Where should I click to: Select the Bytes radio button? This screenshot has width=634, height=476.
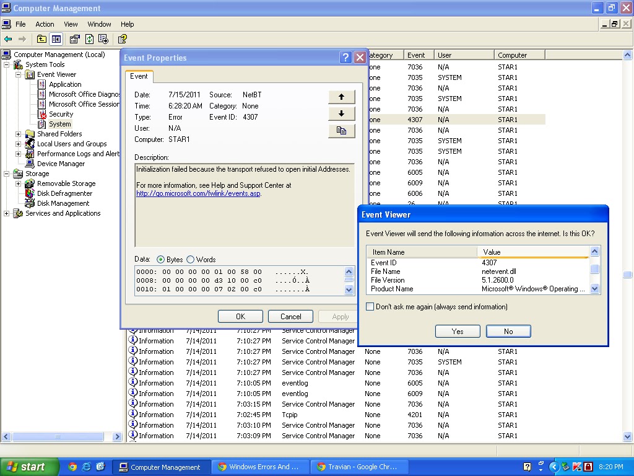click(x=161, y=260)
